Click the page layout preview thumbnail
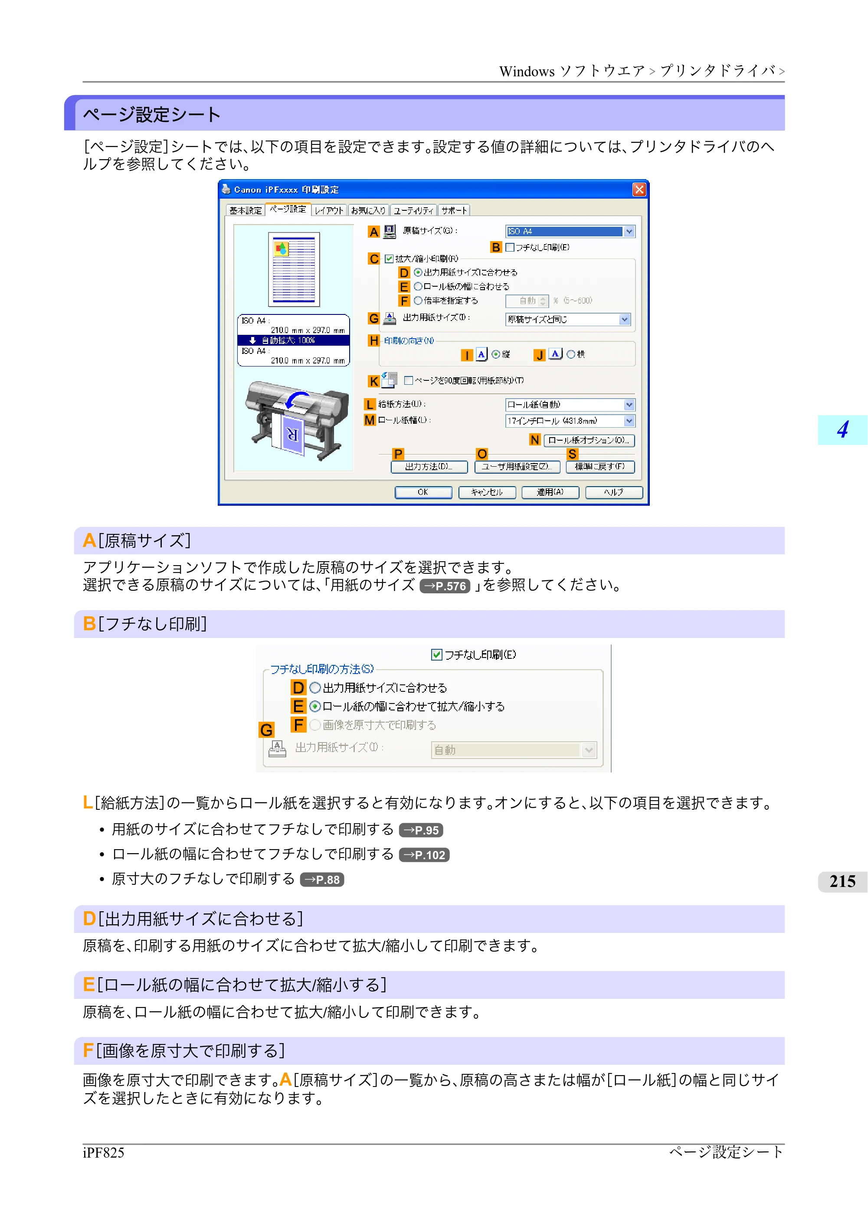 click(294, 269)
